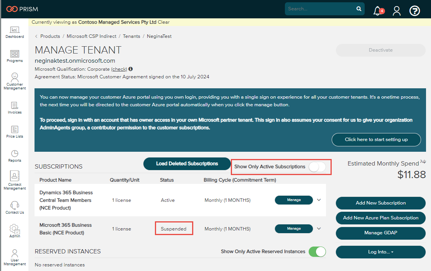Viewport: 431px width, 271px height.
Task: Open the help question mark icon
Action: coord(415,11)
